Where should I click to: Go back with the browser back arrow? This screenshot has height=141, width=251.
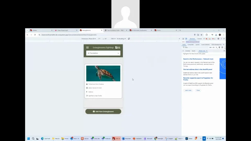27,35
